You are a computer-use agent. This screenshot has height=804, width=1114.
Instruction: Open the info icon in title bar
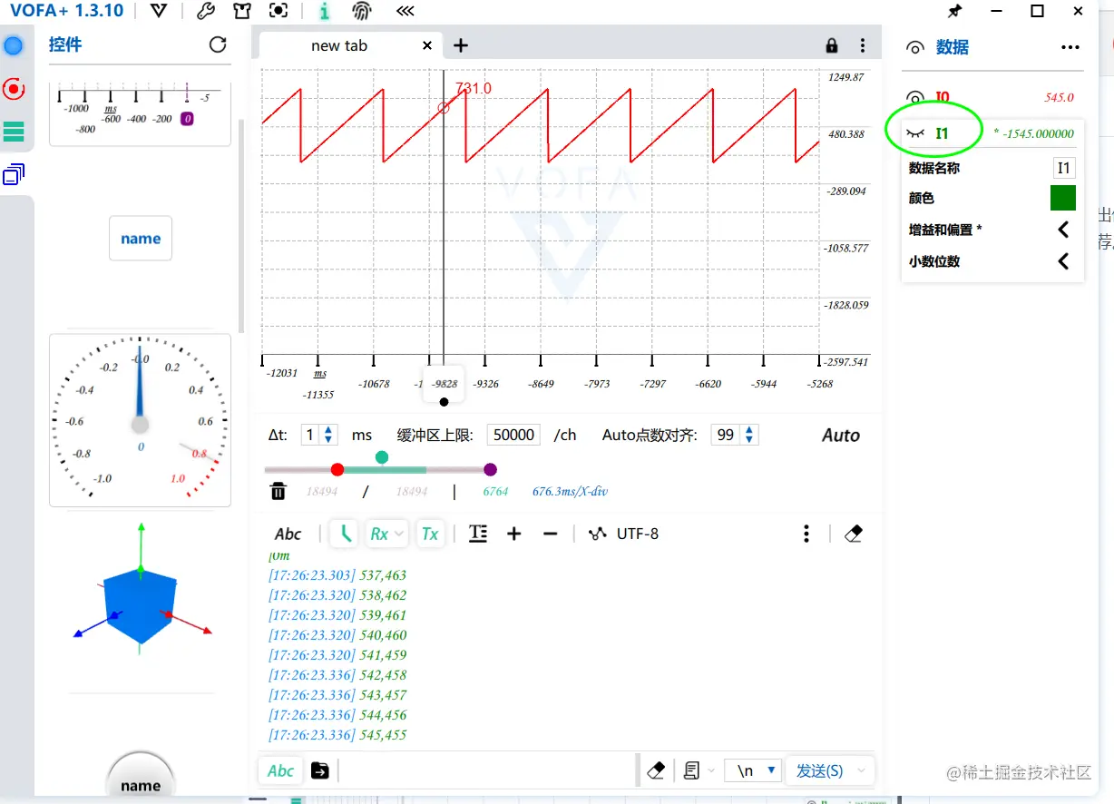coord(325,12)
